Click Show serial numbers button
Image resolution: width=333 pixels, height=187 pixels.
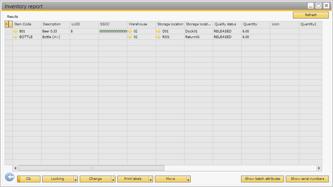[307, 179]
